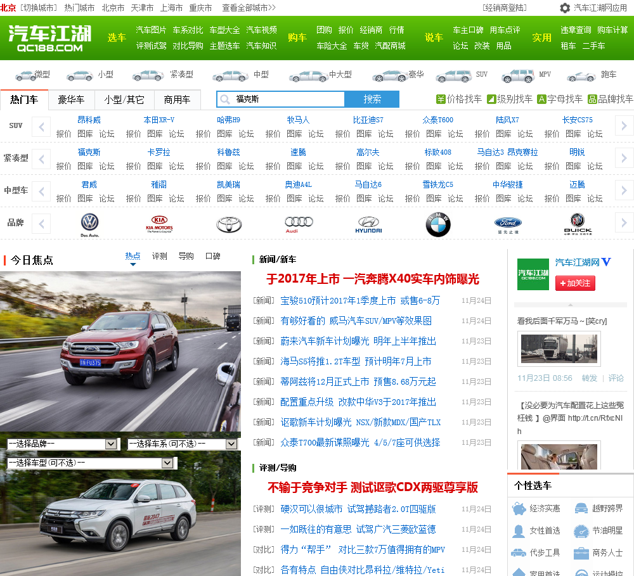This screenshot has width=634, height=576.
Task: Open the 汽车江湖 QC188.COM site logo
Action: coord(49,38)
